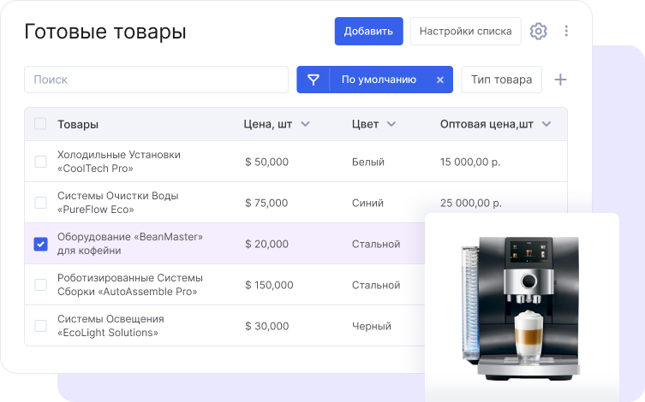This screenshot has width=645, height=402.
Task: Open the «AutoAssemble Pro» product row
Action: [130, 285]
